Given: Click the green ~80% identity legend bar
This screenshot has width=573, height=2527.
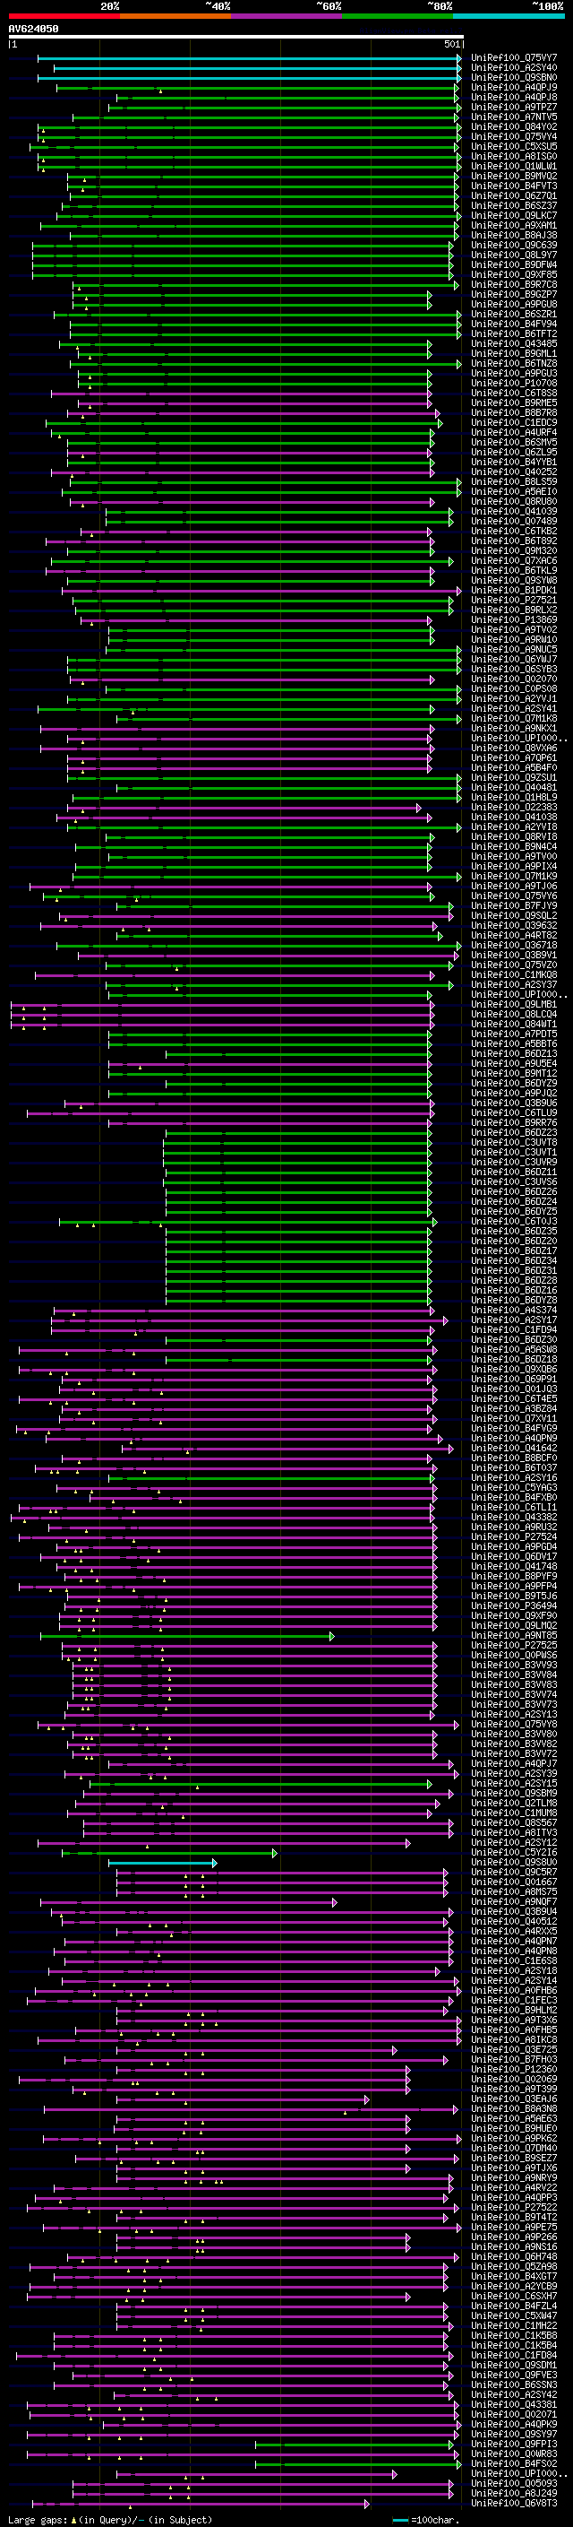Looking at the screenshot, I should coord(398,16).
